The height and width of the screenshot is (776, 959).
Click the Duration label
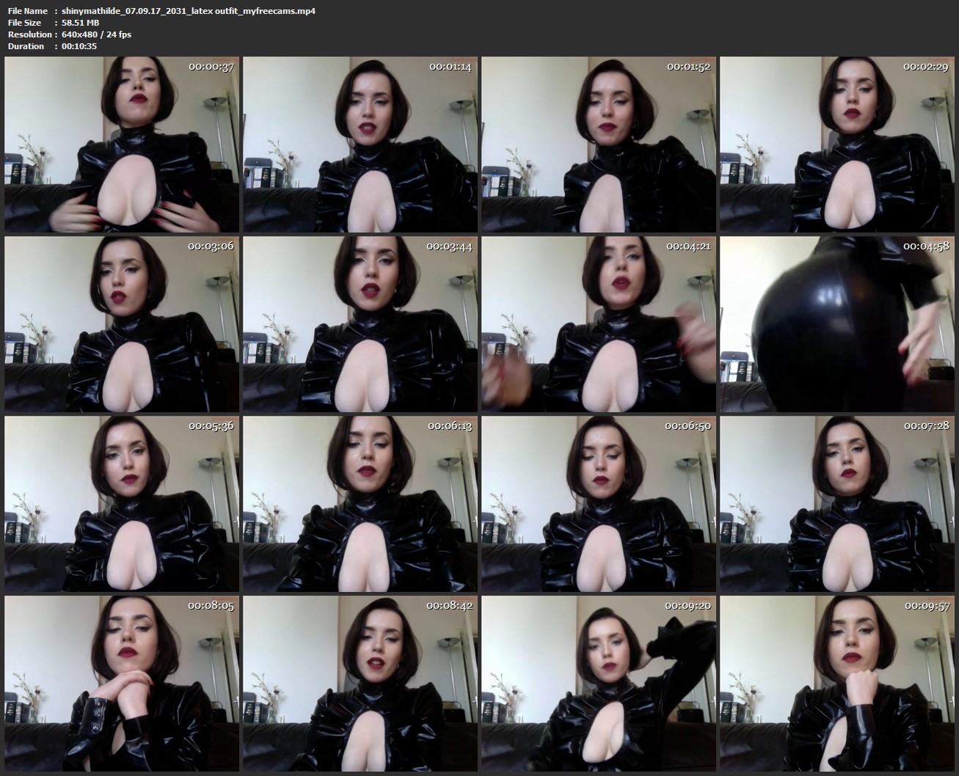(x=26, y=46)
